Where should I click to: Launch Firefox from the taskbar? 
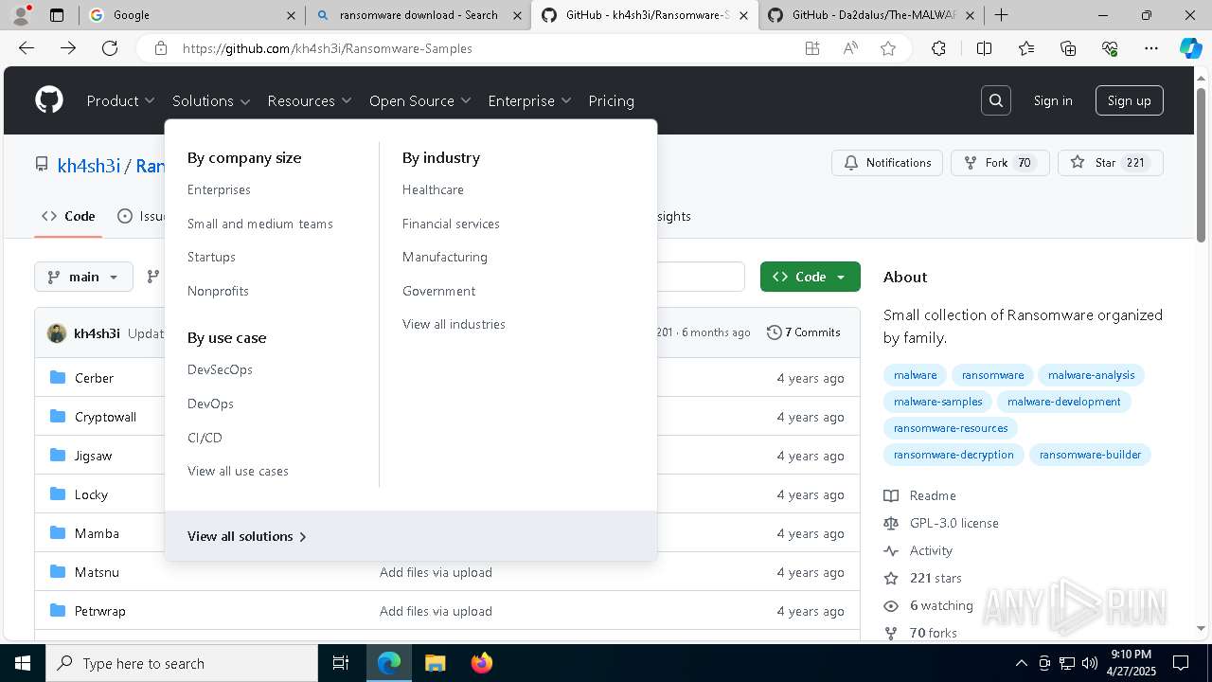click(481, 663)
